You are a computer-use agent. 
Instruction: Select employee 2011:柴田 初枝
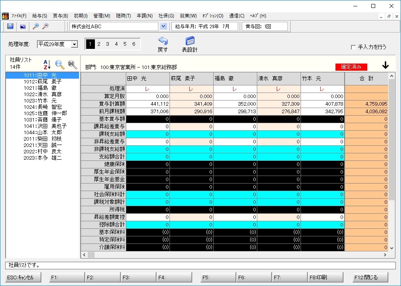click(x=42, y=139)
